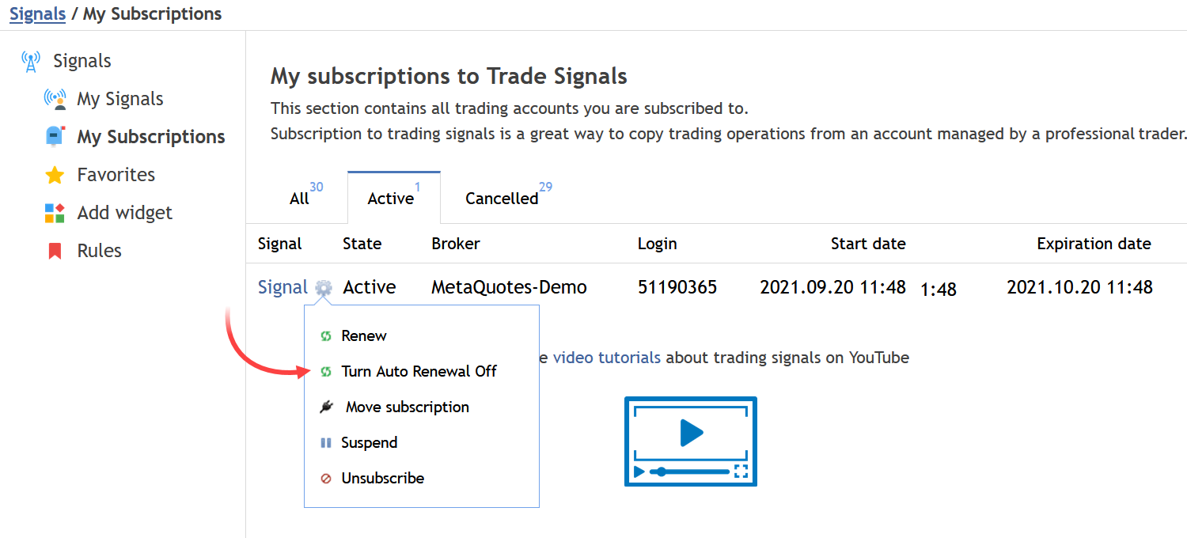Select Renew from the context menu
1187x538 pixels.
[363, 335]
